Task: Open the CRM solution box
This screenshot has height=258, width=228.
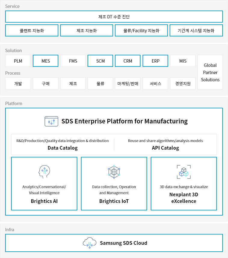Action: click(x=128, y=61)
